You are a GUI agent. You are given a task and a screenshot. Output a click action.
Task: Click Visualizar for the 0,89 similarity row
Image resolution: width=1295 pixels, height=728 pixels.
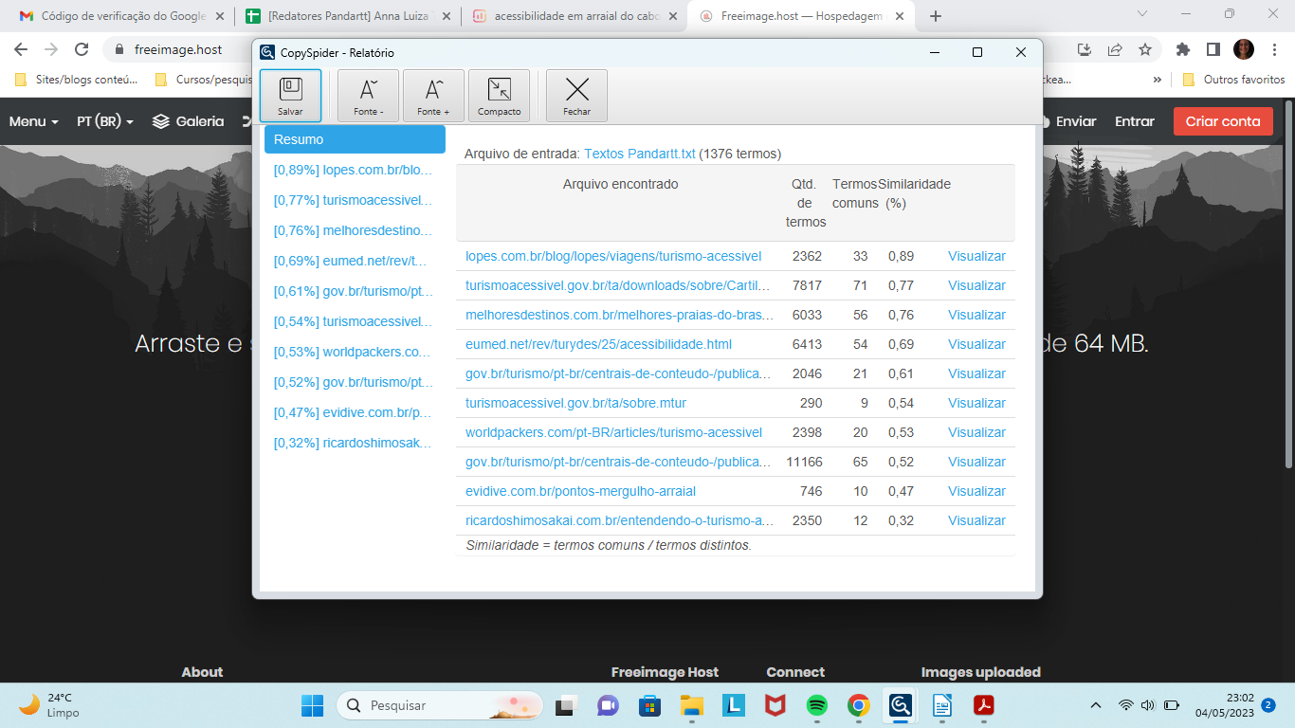tap(976, 256)
